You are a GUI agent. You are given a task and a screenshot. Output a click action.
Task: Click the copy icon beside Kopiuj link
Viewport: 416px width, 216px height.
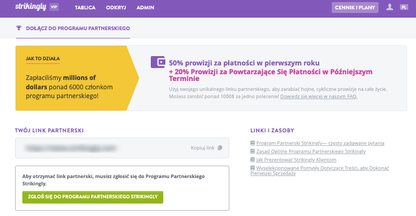pos(220,148)
